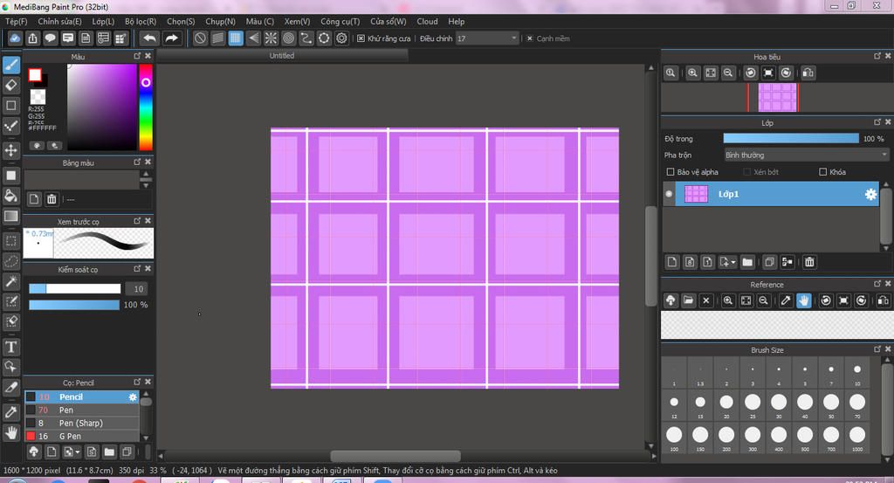Open the Pha trộn blend mode dropdown

click(806, 155)
